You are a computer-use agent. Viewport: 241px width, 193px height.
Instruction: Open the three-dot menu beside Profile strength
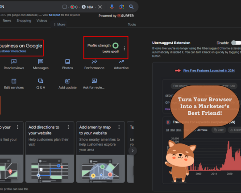point(125,49)
